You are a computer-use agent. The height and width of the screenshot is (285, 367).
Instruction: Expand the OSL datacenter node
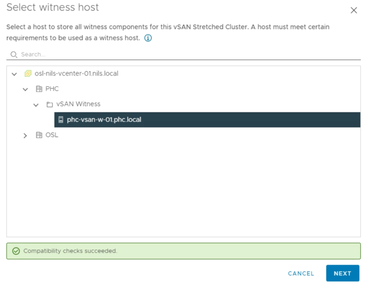[25, 135]
